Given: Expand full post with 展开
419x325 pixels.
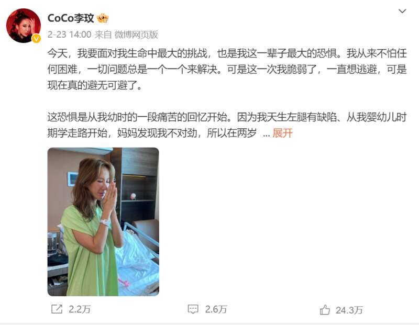Looking at the screenshot, I should coord(282,133).
